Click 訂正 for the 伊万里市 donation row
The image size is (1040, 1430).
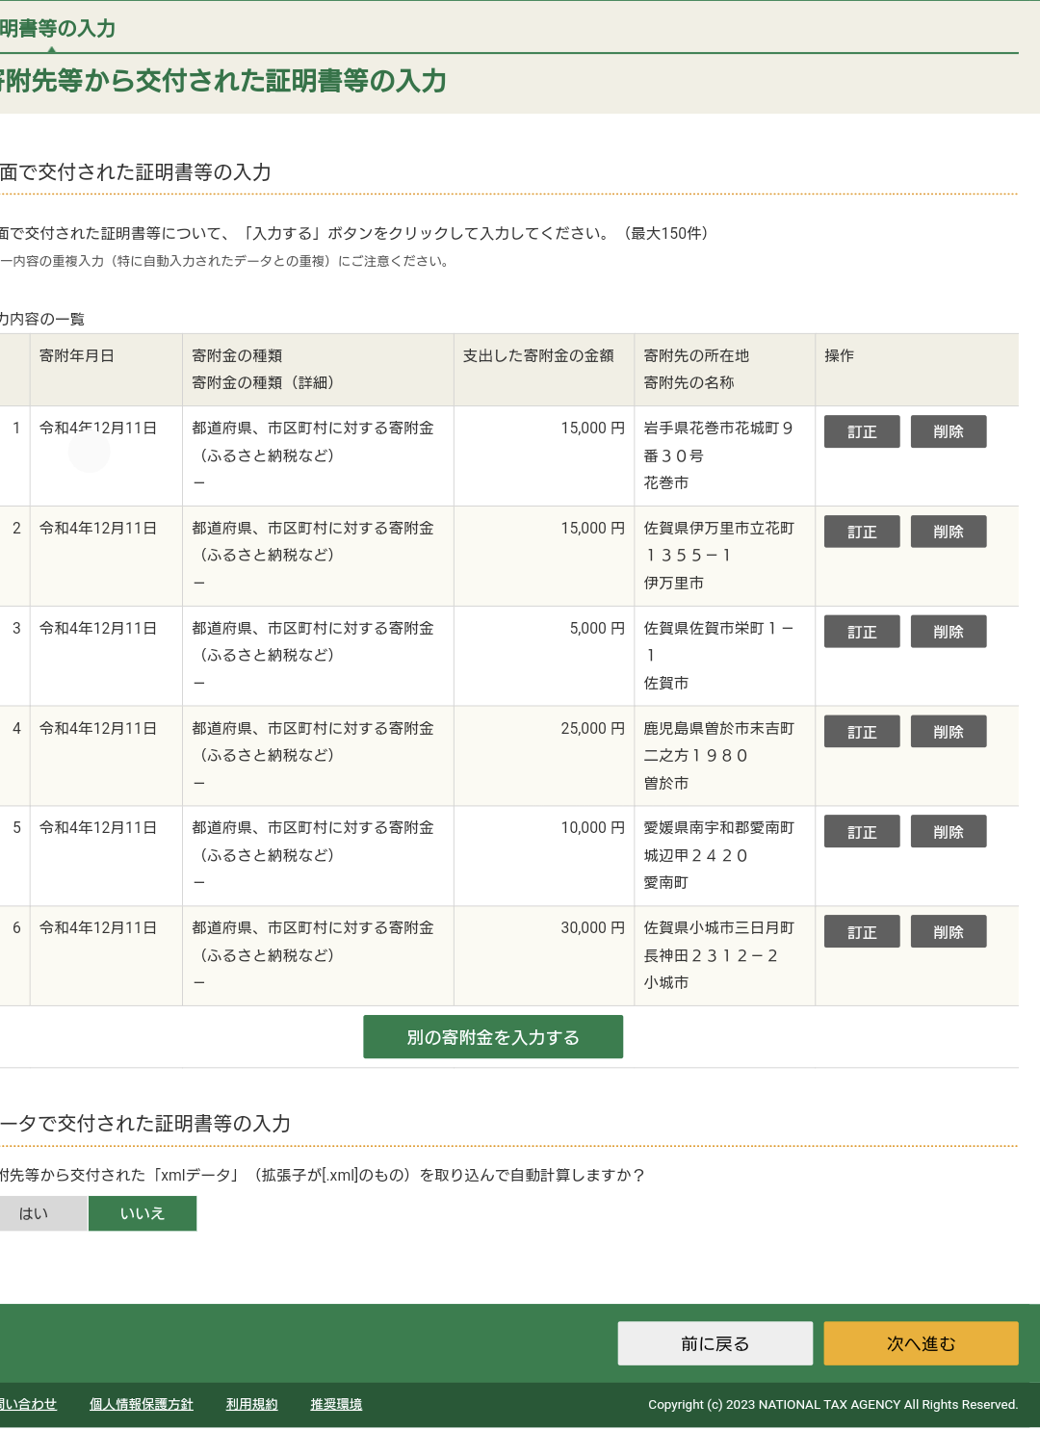861,532
